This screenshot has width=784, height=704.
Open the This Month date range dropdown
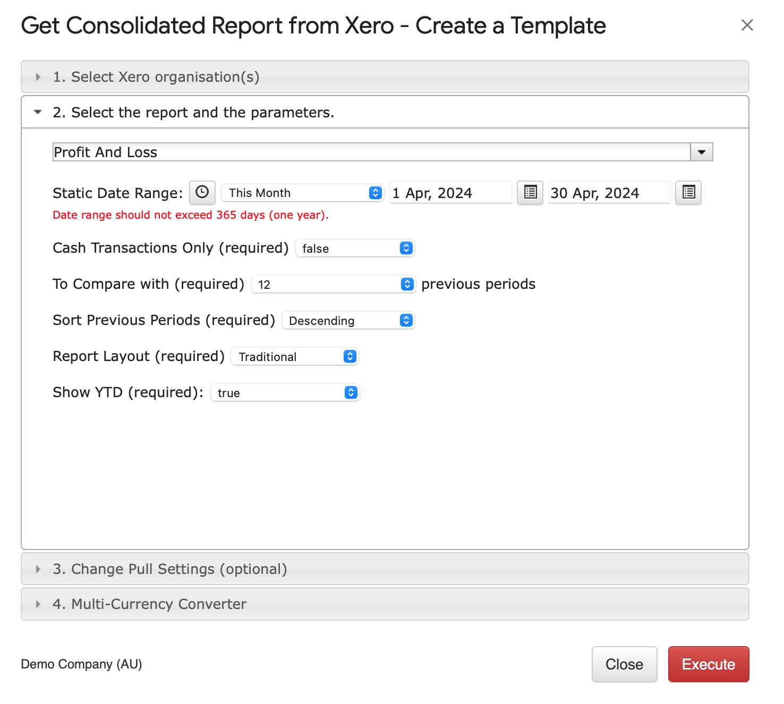303,193
